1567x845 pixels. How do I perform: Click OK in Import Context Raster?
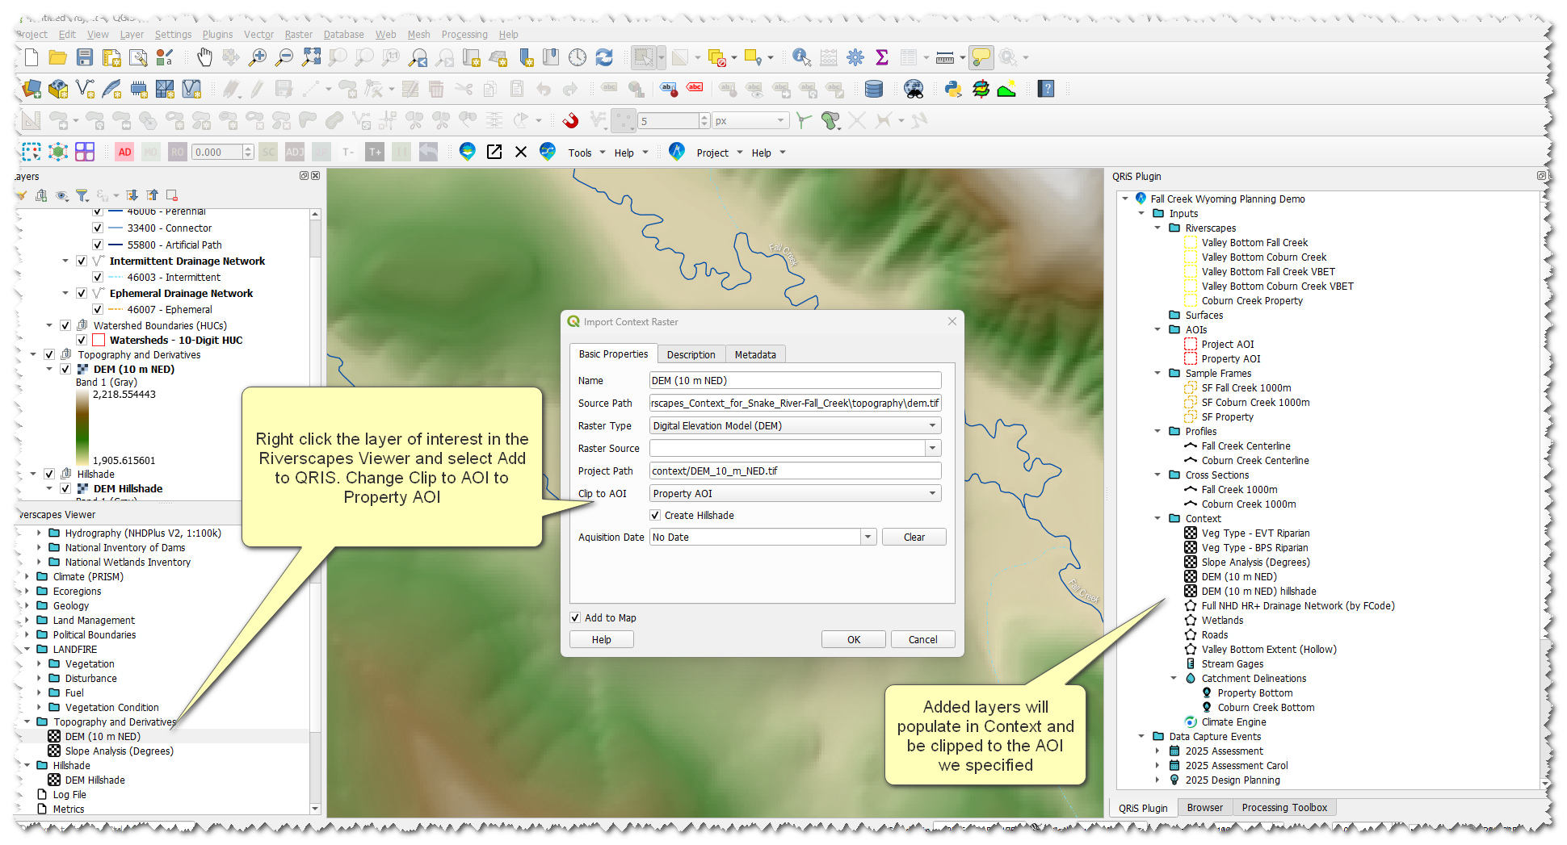point(853,640)
